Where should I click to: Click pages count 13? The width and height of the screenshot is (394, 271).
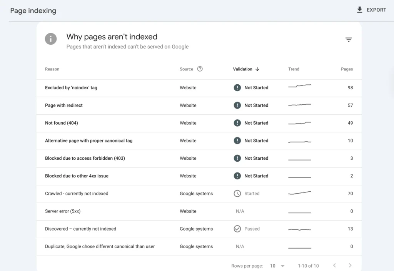pyautogui.click(x=350, y=229)
